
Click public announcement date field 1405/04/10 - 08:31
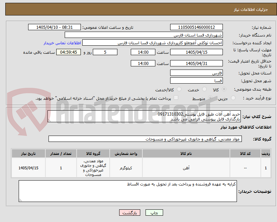54,27
